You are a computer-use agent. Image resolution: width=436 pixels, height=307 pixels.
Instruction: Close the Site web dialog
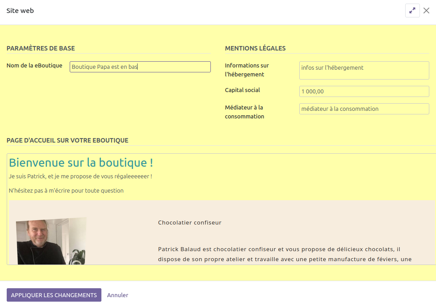pyautogui.click(x=426, y=11)
